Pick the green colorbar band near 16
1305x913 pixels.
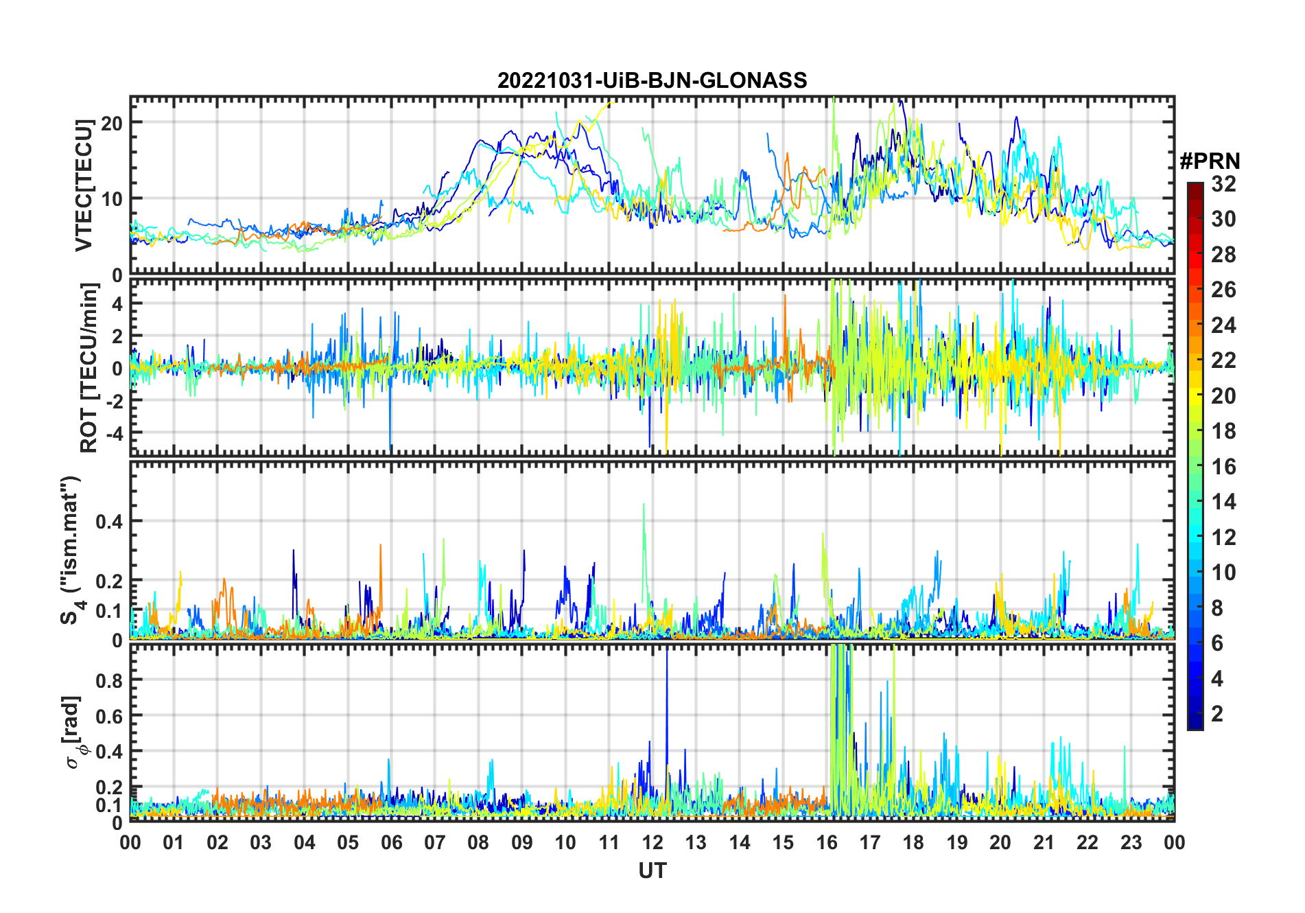[1195, 466]
